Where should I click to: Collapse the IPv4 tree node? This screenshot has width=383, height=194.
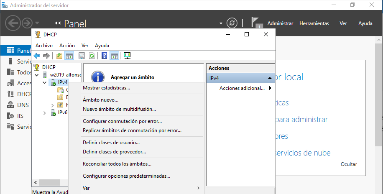click(44, 83)
